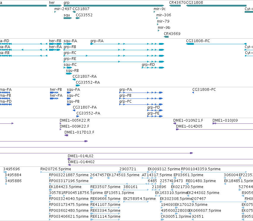This screenshot has height=221, width=253.
Task: Select the DME1-017D13.F clone glyph
Action: [66, 135]
